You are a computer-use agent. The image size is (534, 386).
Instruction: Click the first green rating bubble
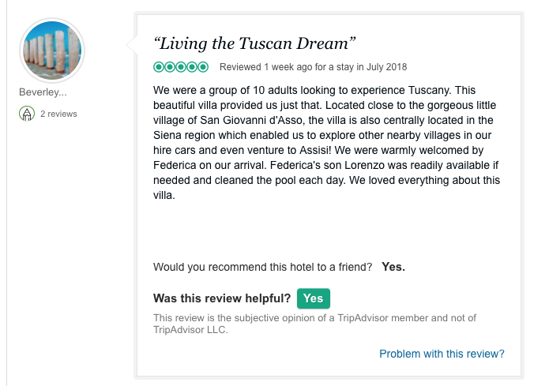(x=159, y=67)
